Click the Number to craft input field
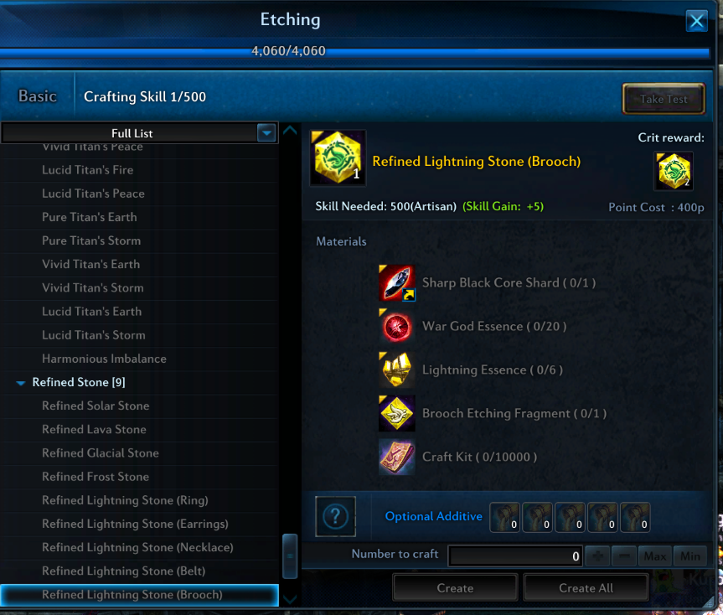 coord(515,556)
